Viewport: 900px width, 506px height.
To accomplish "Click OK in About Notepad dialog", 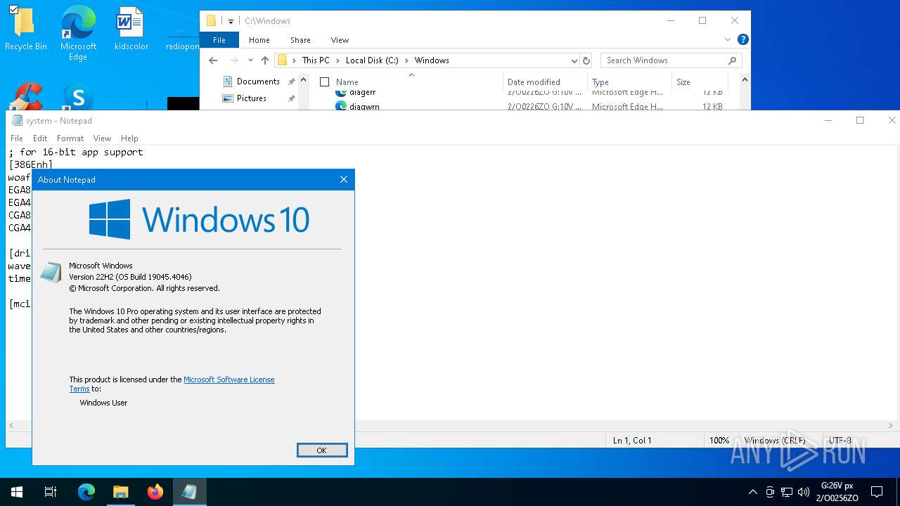I will point(322,450).
